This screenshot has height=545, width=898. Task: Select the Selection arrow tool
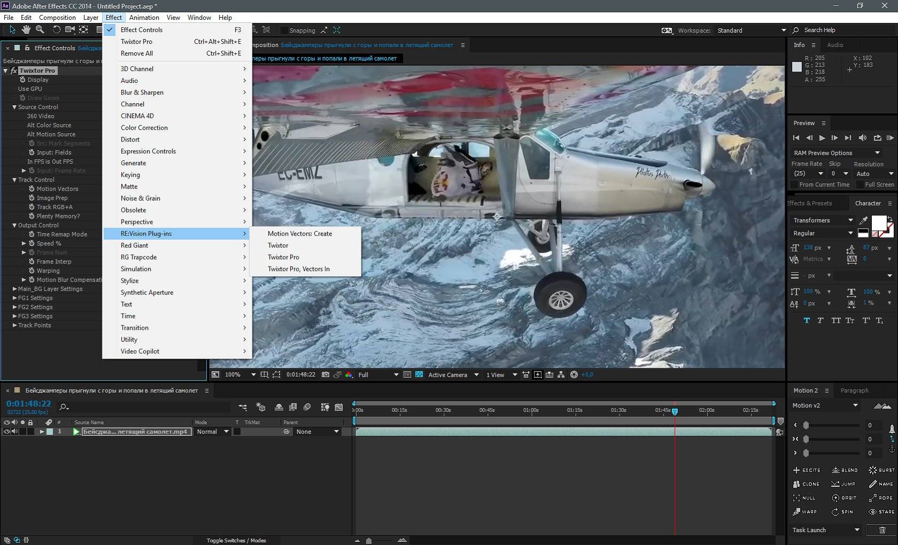pyautogui.click(x=12, y=30)
